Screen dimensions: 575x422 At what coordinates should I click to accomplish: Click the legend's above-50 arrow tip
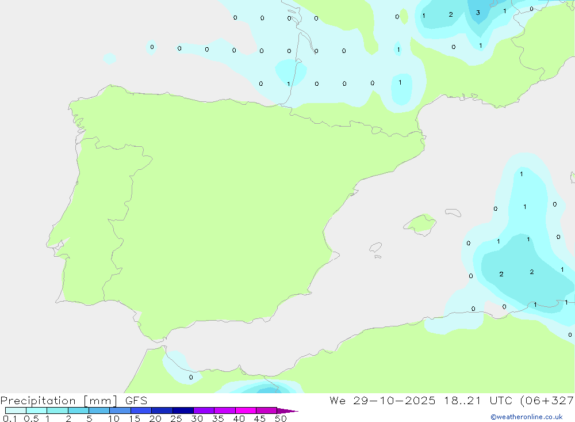click(288, 411)
